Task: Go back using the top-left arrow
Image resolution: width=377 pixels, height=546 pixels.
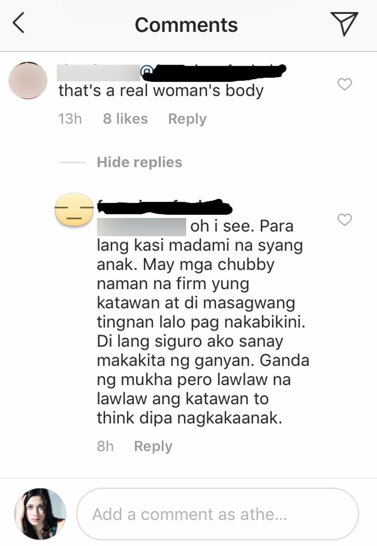Action: click(x=18, y=22)
